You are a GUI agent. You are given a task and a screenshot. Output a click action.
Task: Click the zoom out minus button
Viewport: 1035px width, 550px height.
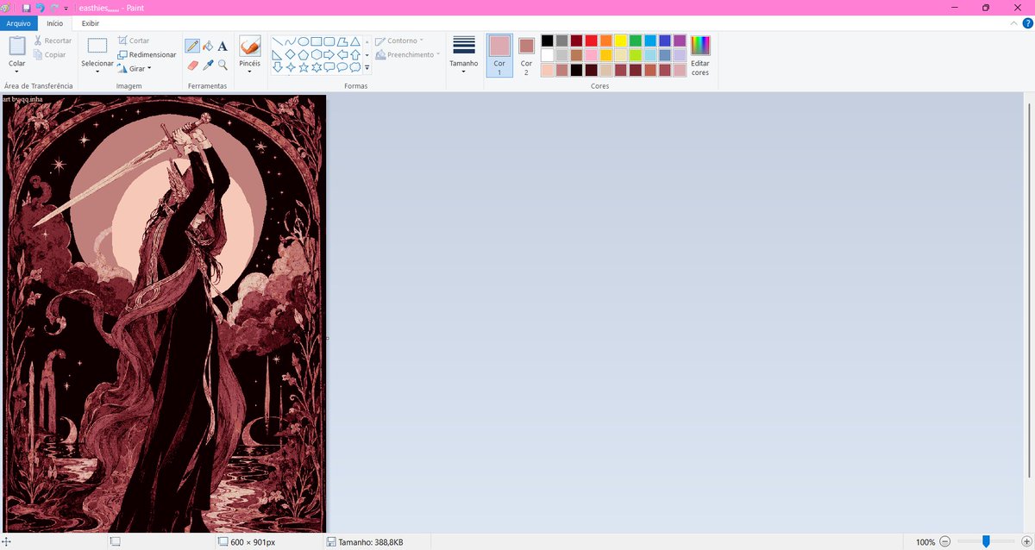944,541
